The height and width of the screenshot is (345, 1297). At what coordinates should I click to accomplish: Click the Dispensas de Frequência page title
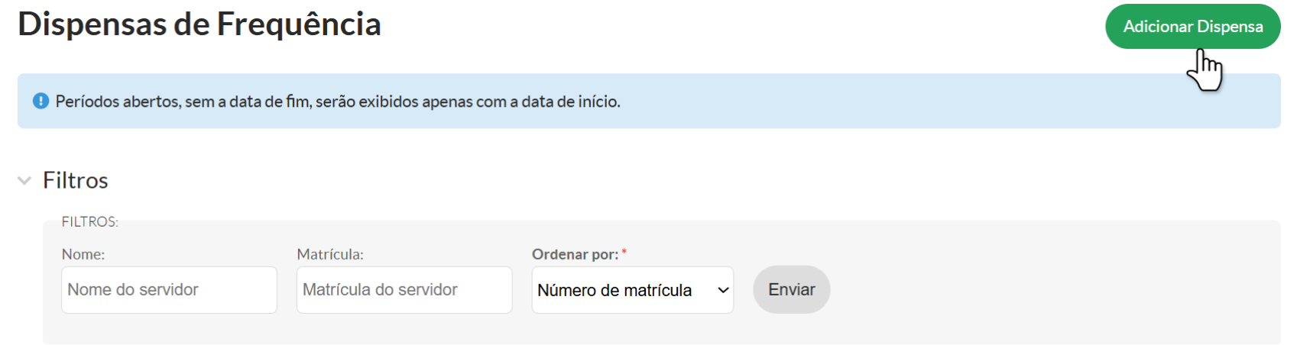coord(199,24)
